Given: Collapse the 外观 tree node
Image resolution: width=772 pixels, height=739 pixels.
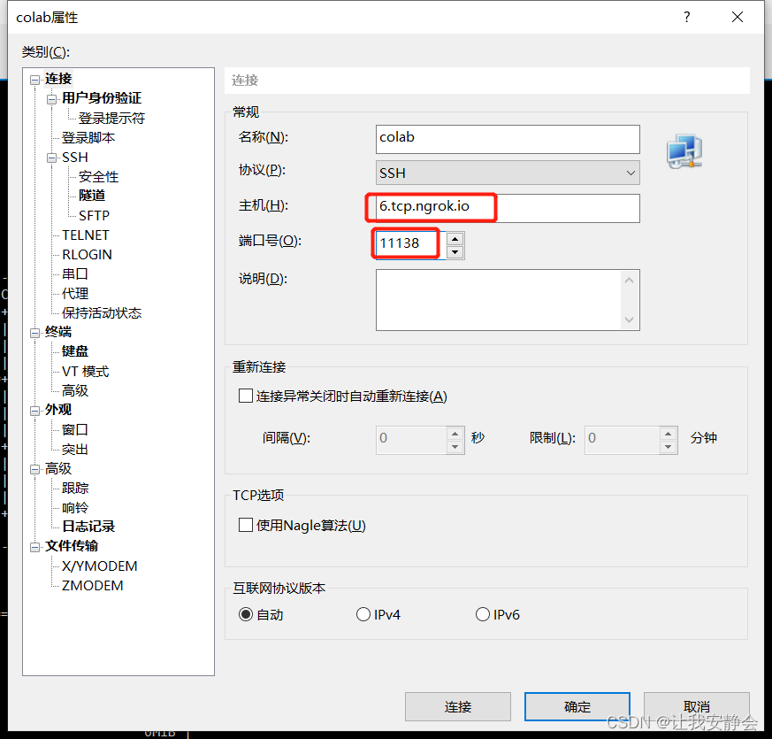Looking at the screenshot, I should coord(35,411).
